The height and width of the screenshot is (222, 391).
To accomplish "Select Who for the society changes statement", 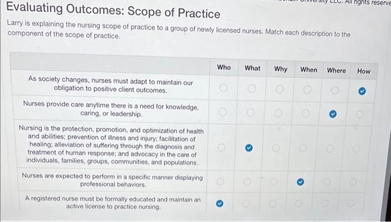I will pos(223,88).
